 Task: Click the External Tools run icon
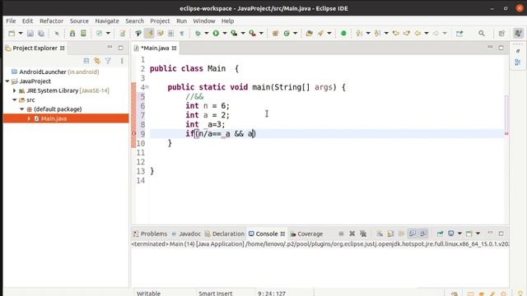pos(252,33)
